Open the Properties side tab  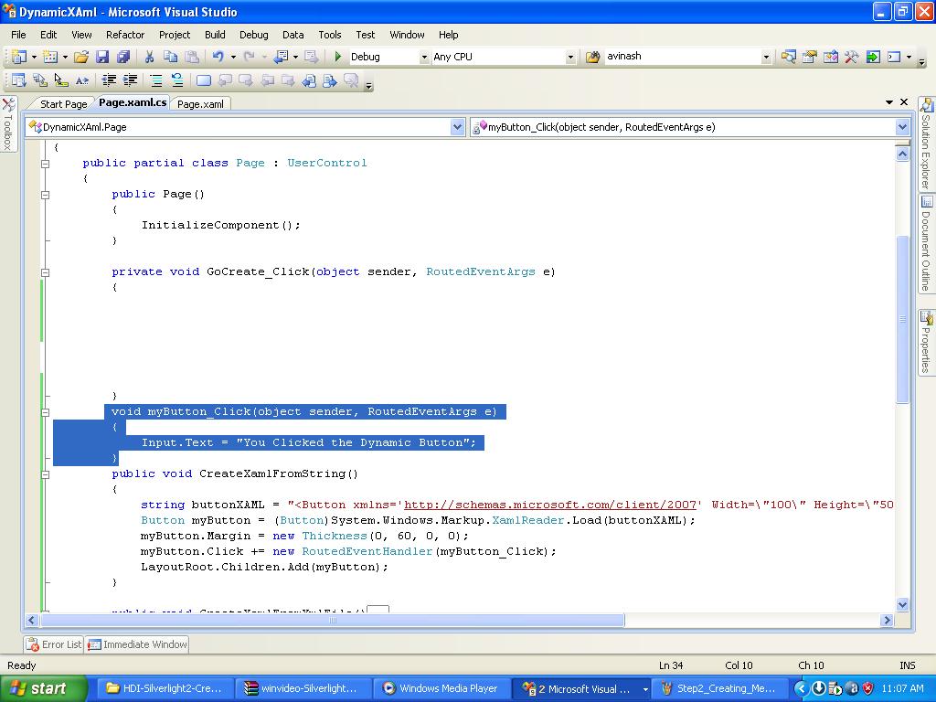[926, 343]
